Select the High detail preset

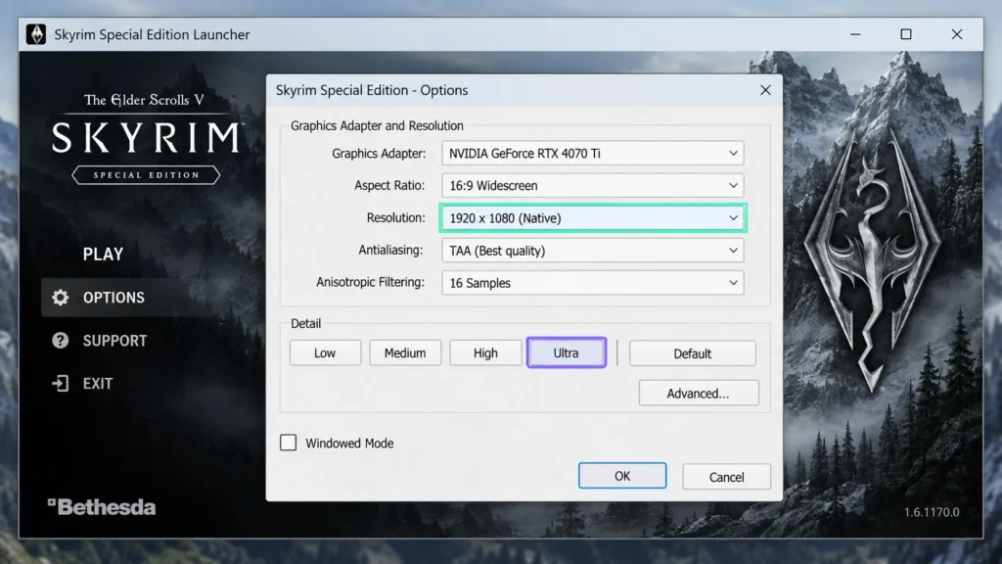(485, 352)
